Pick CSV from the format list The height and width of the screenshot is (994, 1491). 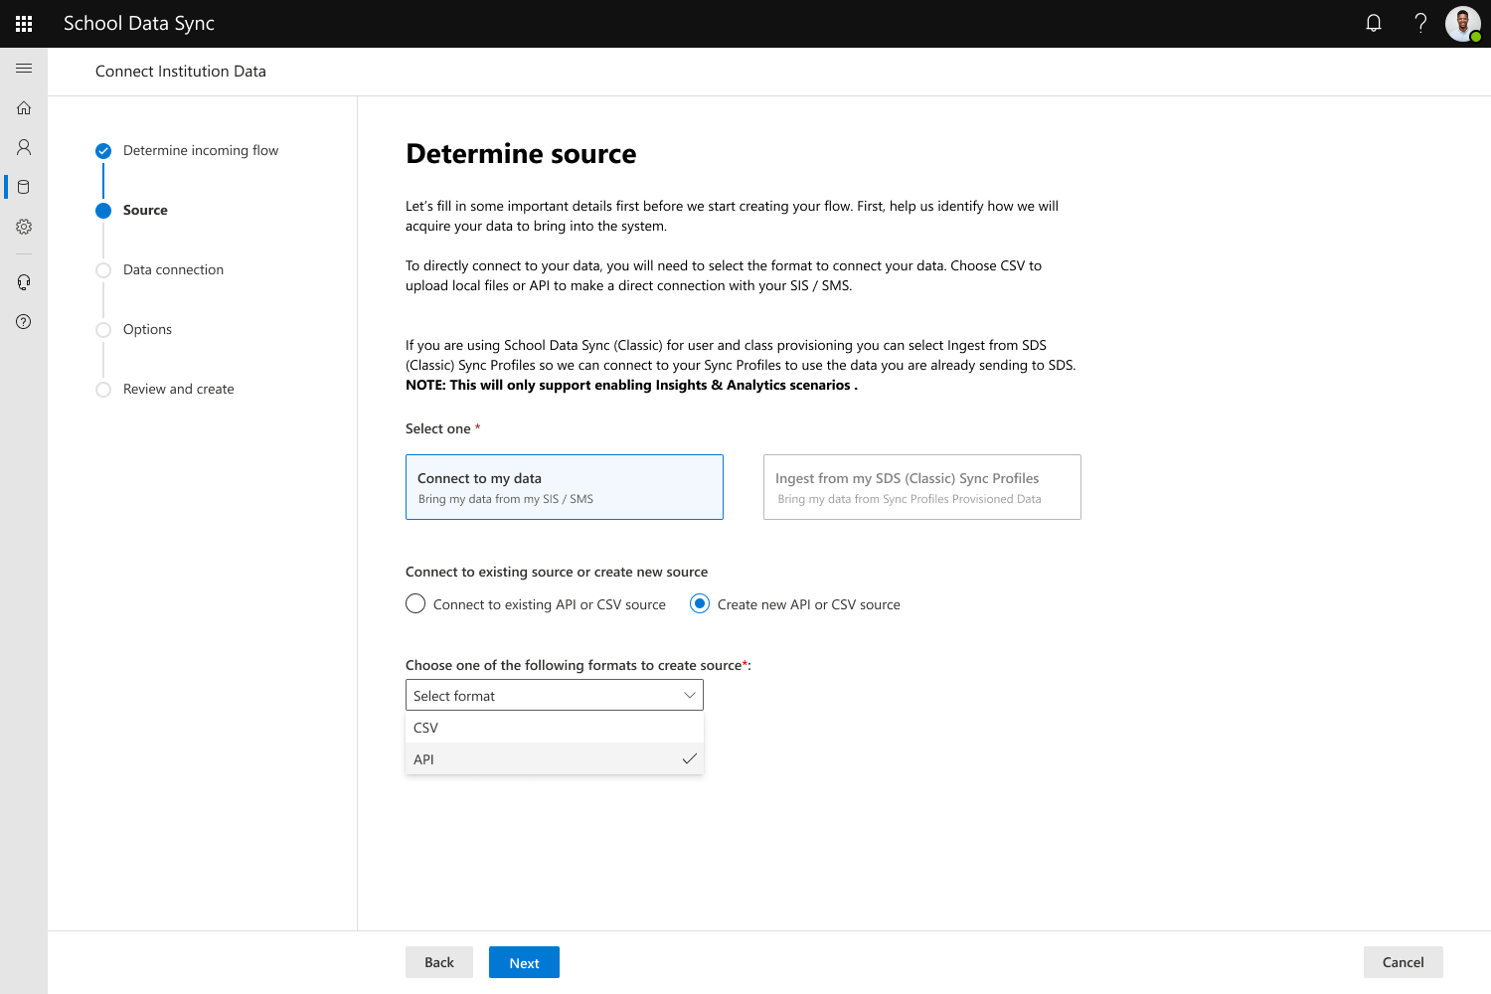555,728
